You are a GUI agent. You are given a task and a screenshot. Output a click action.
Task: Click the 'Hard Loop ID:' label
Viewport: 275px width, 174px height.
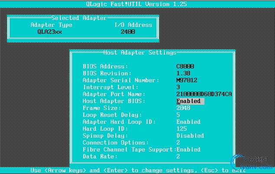coord(105,129)
